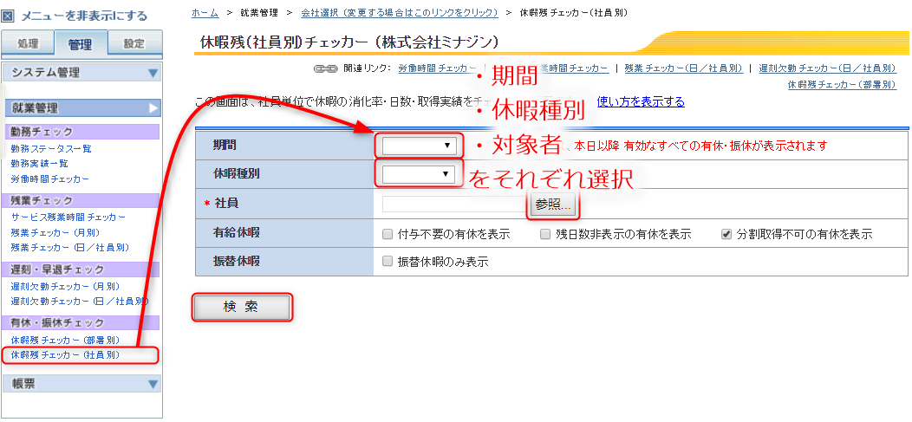Click the 検索 button

pos(241,308)
